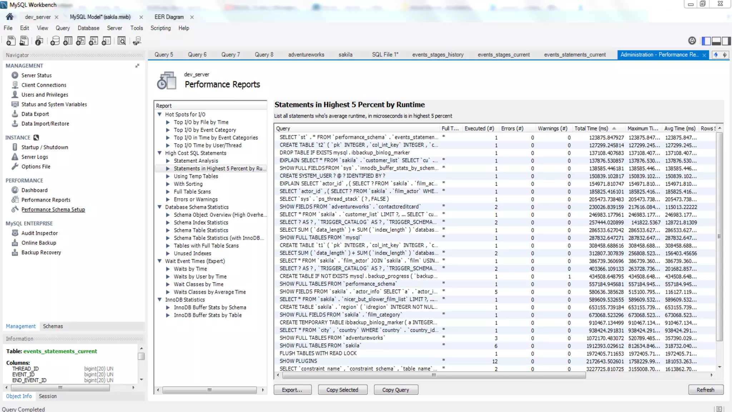Open the object inspector toolbar icon

pos(39,41)
